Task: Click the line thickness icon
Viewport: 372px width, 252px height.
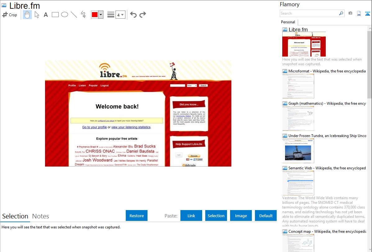Action: (x=111, y=15)
